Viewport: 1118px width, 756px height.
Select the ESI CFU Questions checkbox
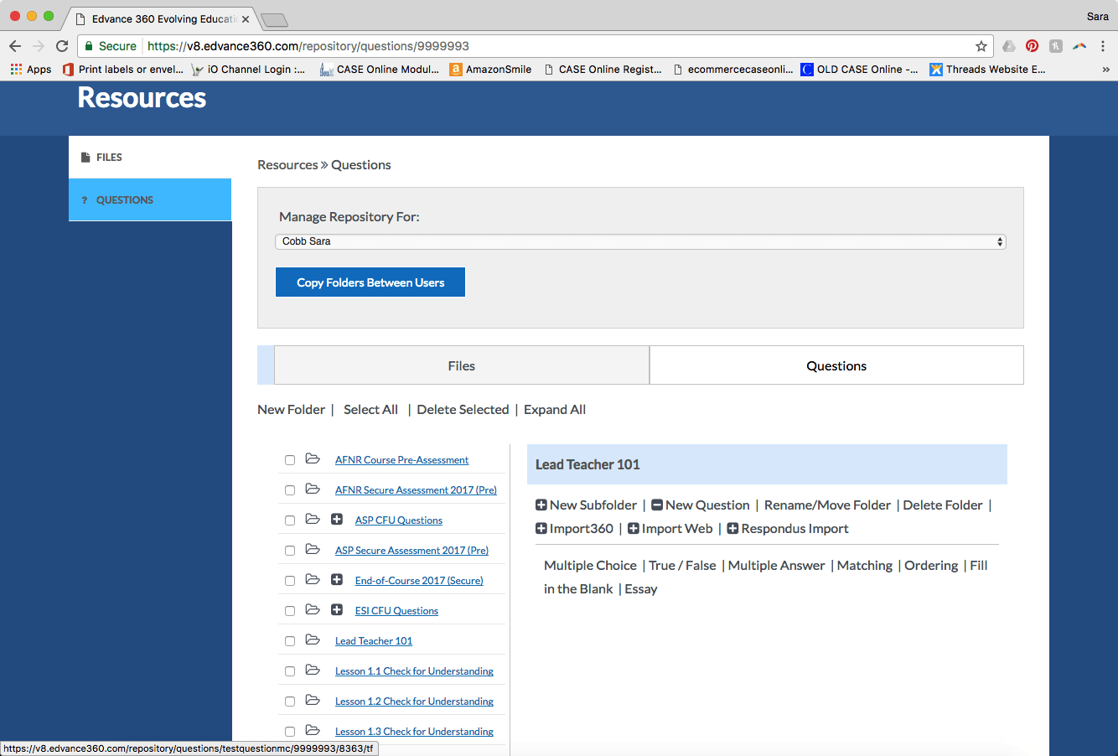pos(290,611)
